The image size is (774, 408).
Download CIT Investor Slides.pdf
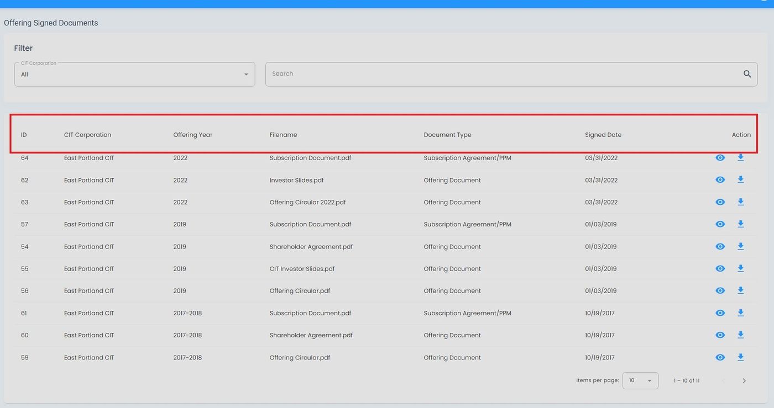pyautogui.click(x=740, y=269)
